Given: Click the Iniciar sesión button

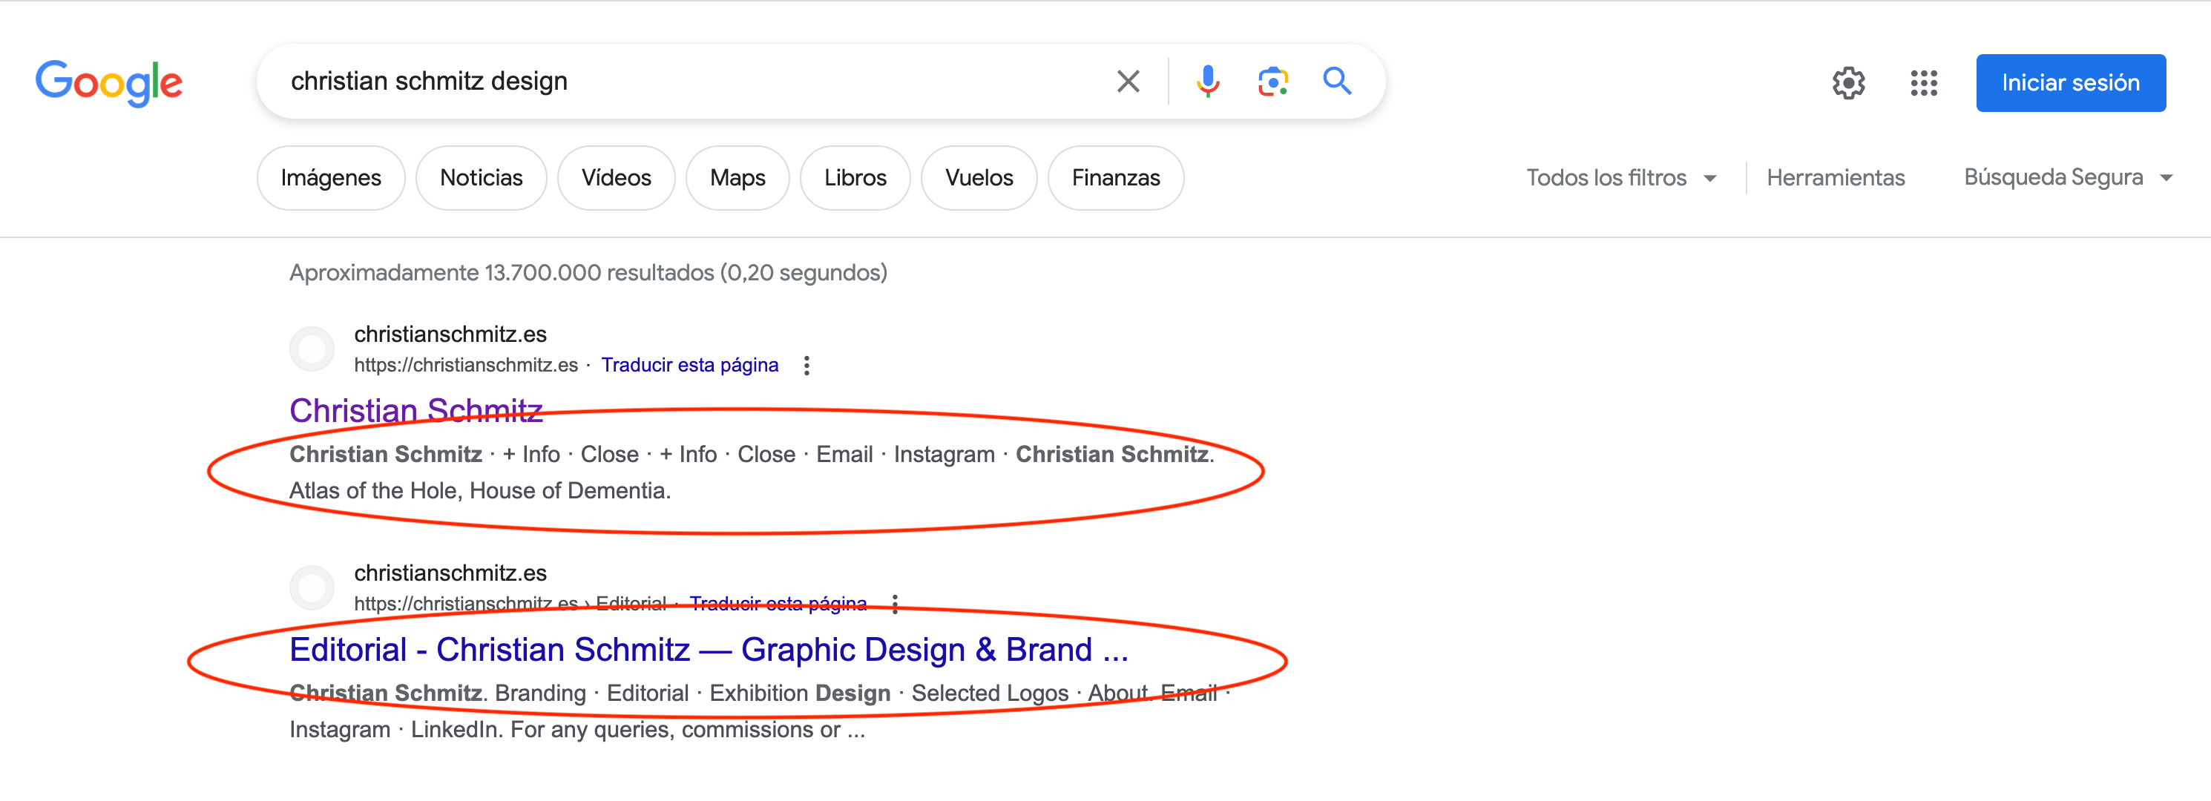Looking at the screenshot, I should (x=2069, y=83).
